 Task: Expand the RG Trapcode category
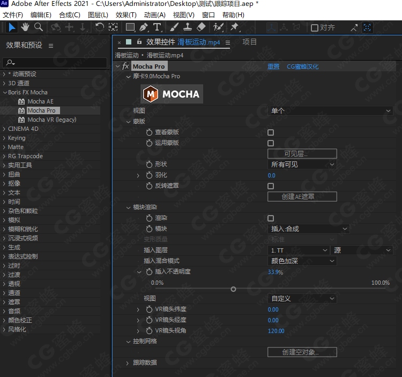click(4, 156)
